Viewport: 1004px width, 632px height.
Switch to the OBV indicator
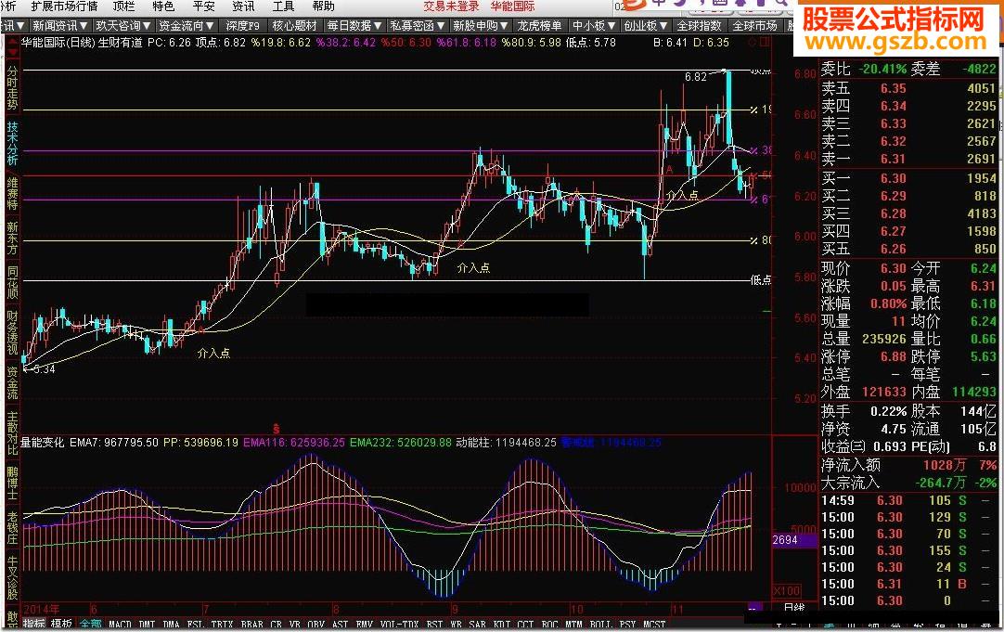point(315,624)
